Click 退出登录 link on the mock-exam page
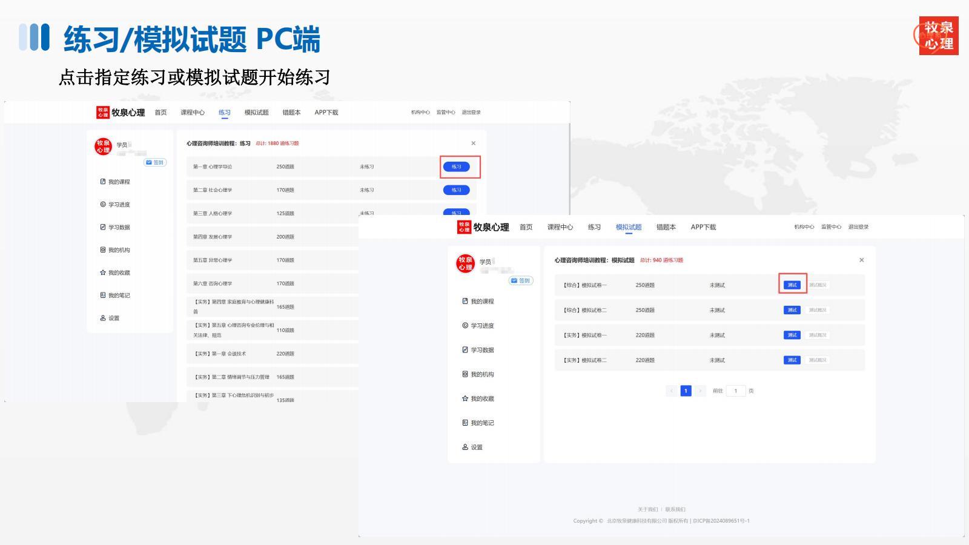969x545 pixels. [x=858, y=227]
